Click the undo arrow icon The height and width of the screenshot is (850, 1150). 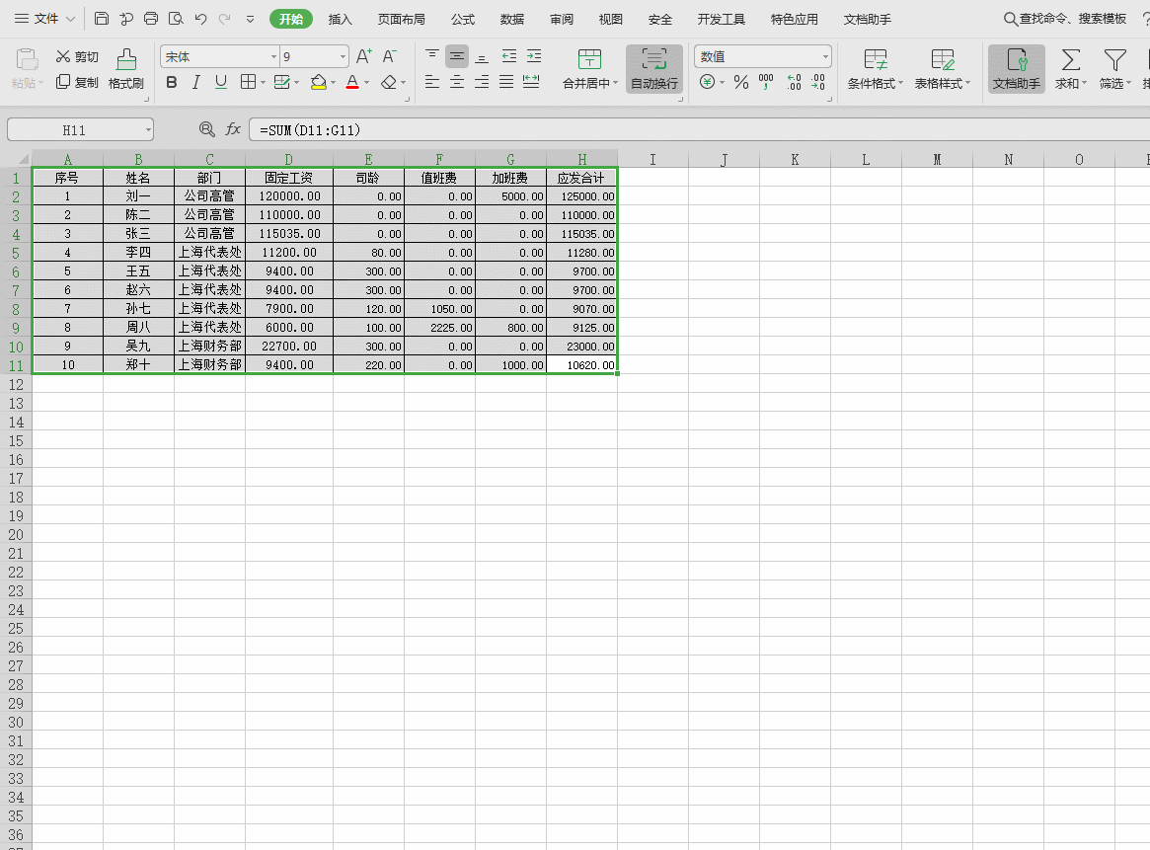tap(200, 19)
